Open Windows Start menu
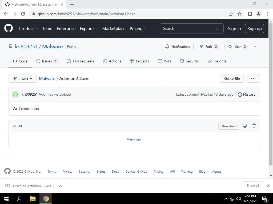Screen dimensions: 273x204 pos(6,199)
